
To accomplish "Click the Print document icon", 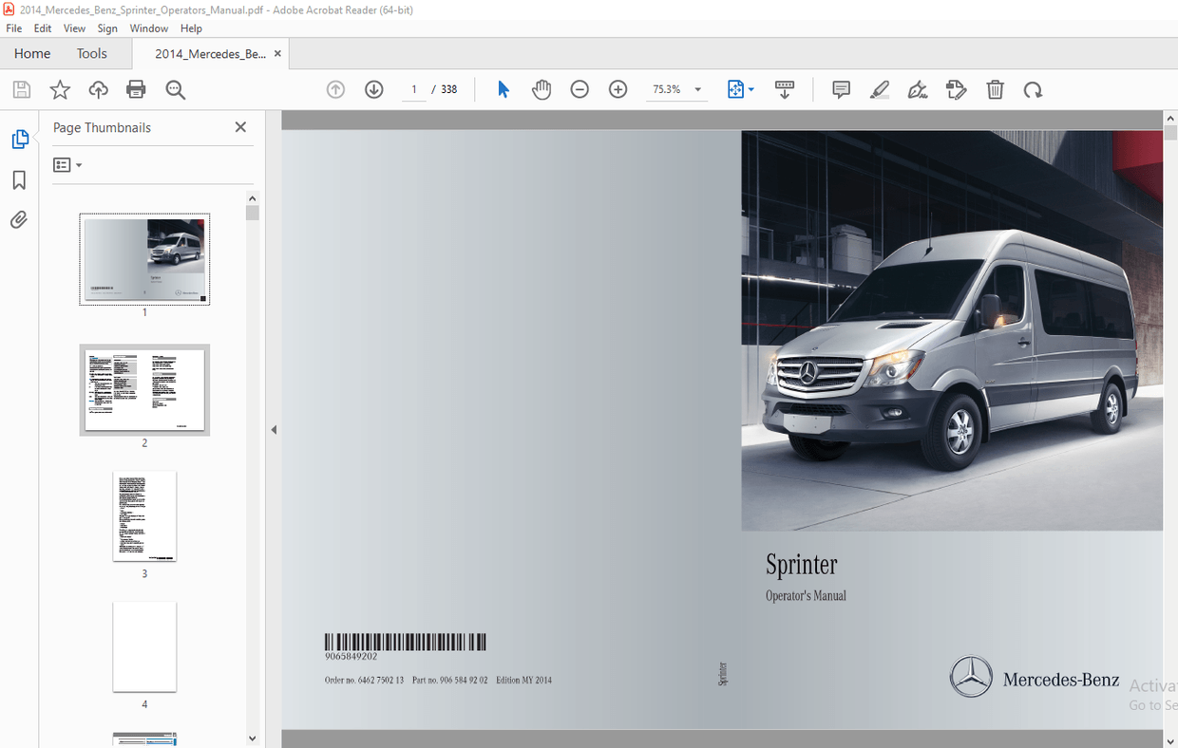I will tap(136, 89).
